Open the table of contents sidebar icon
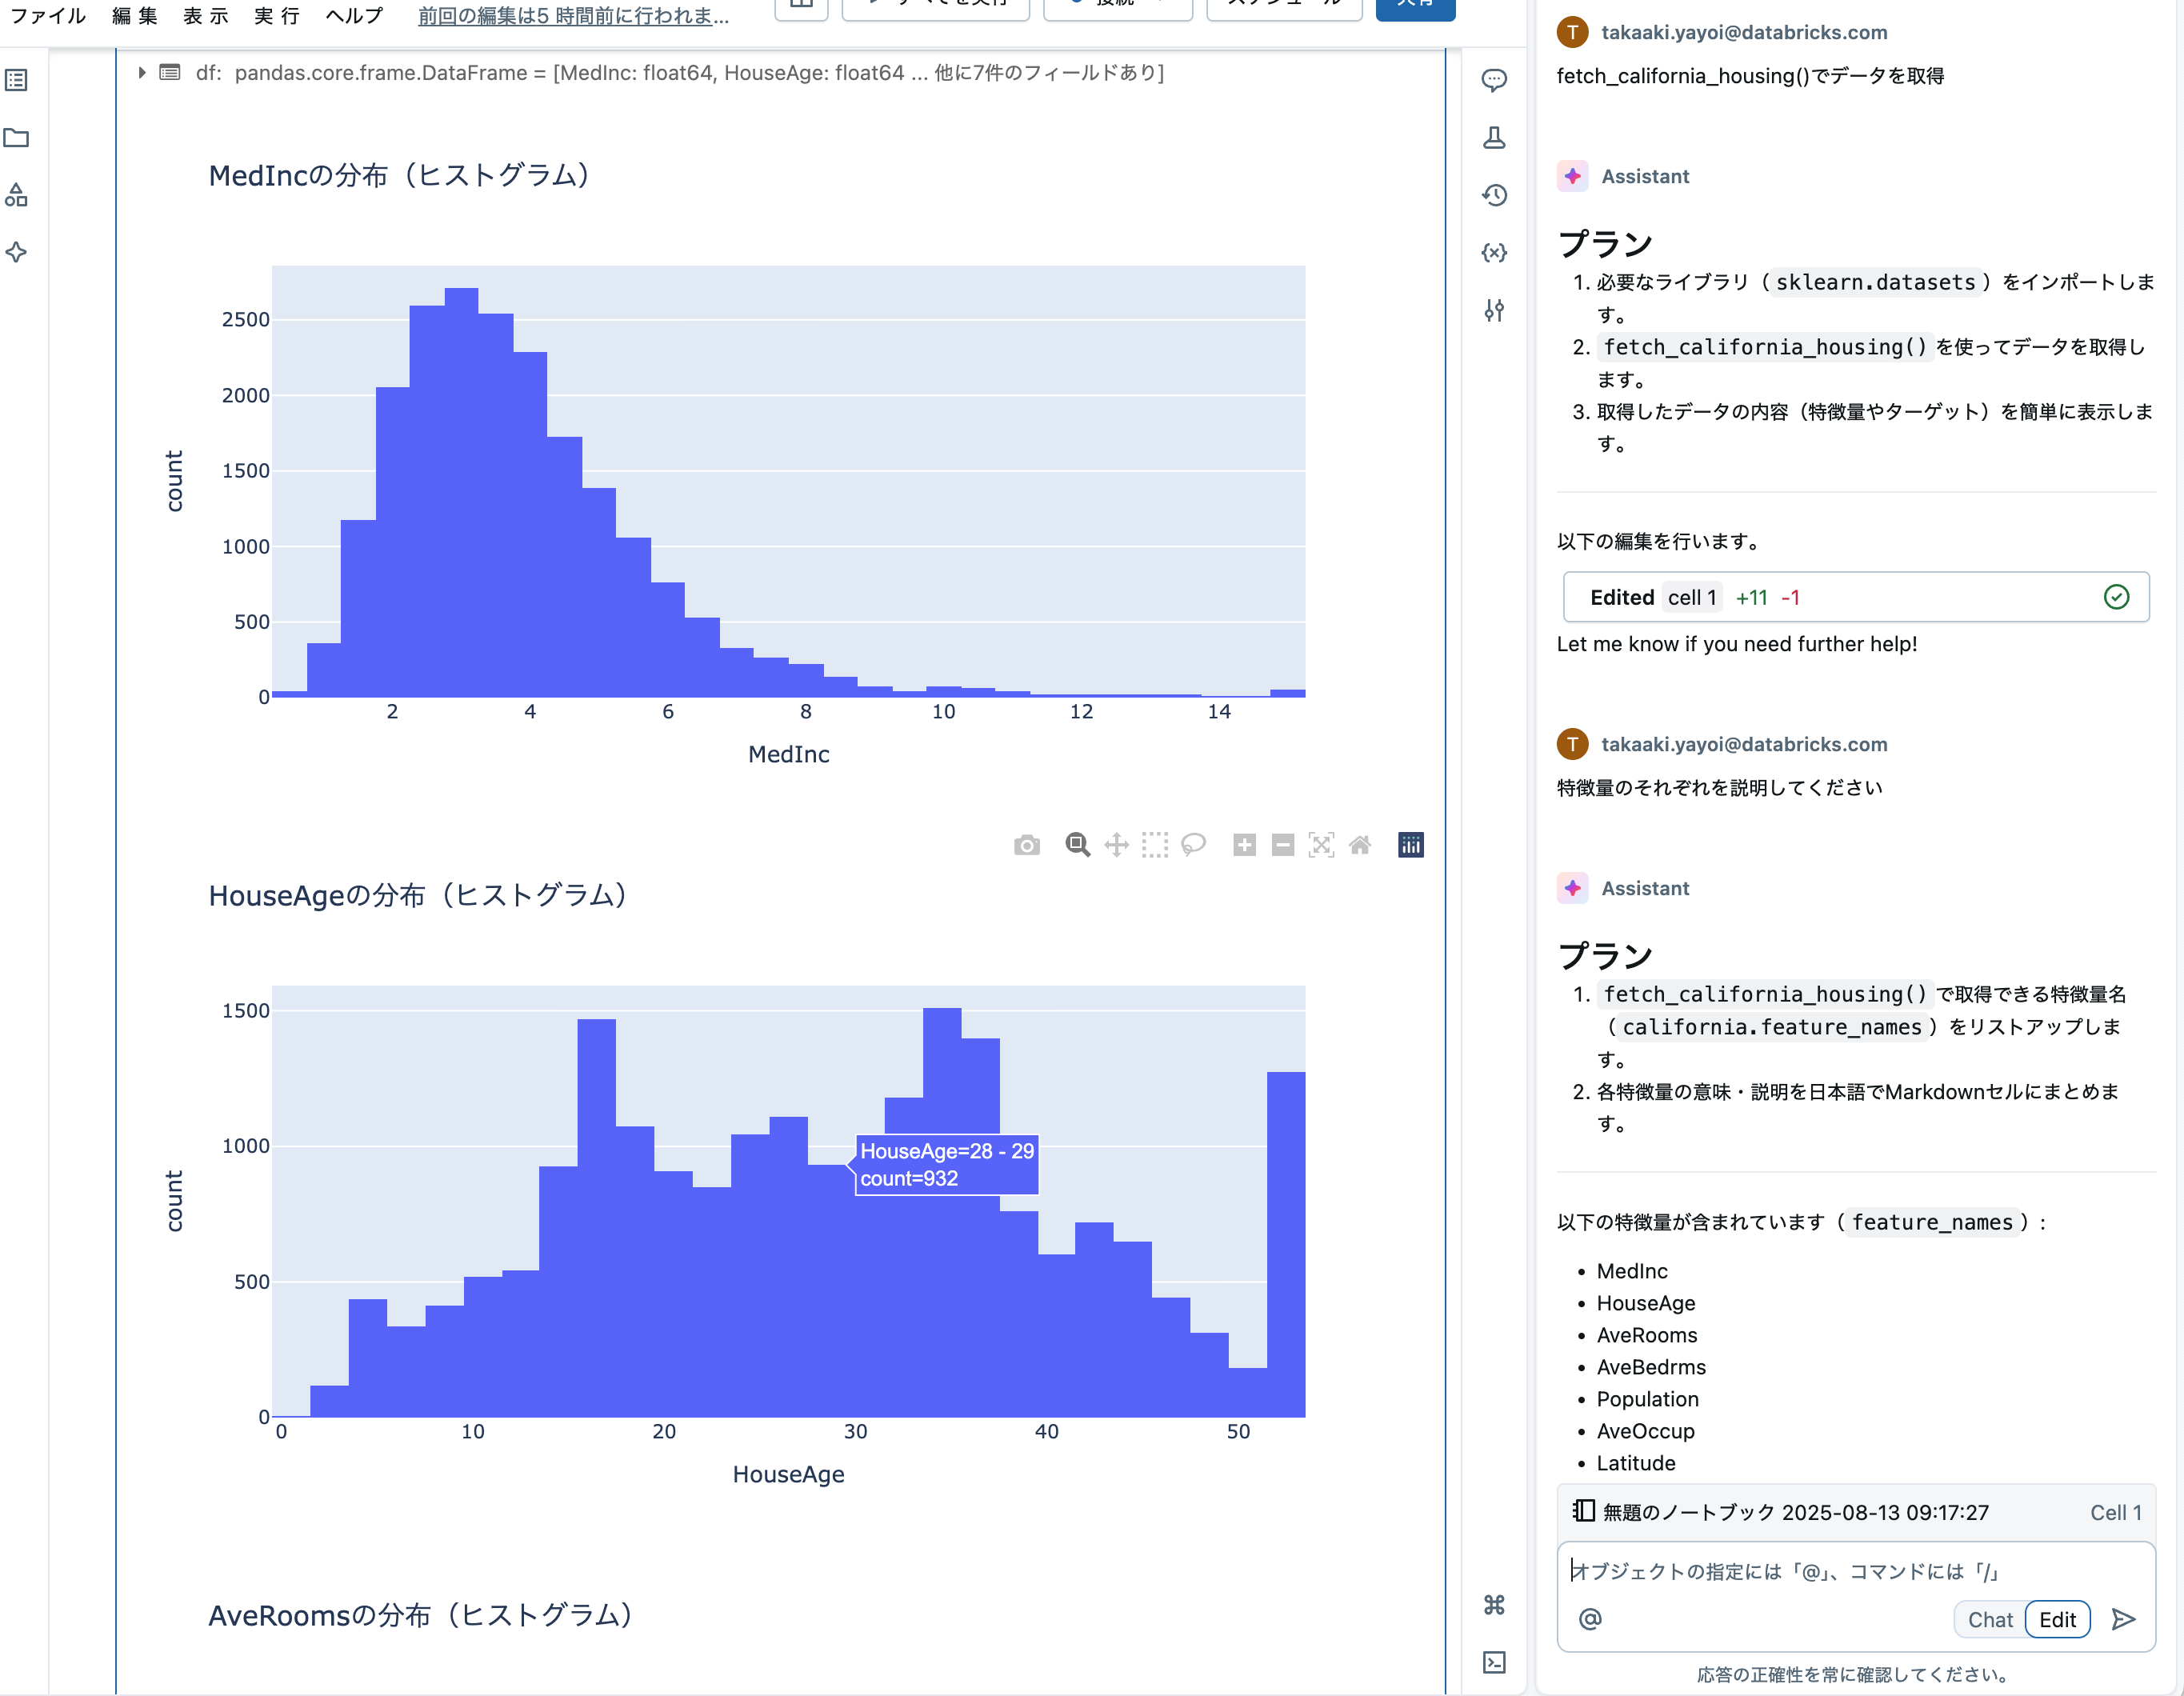Image resolution: width=2184 pixels, height=1696 pixels. pos(17,80)
